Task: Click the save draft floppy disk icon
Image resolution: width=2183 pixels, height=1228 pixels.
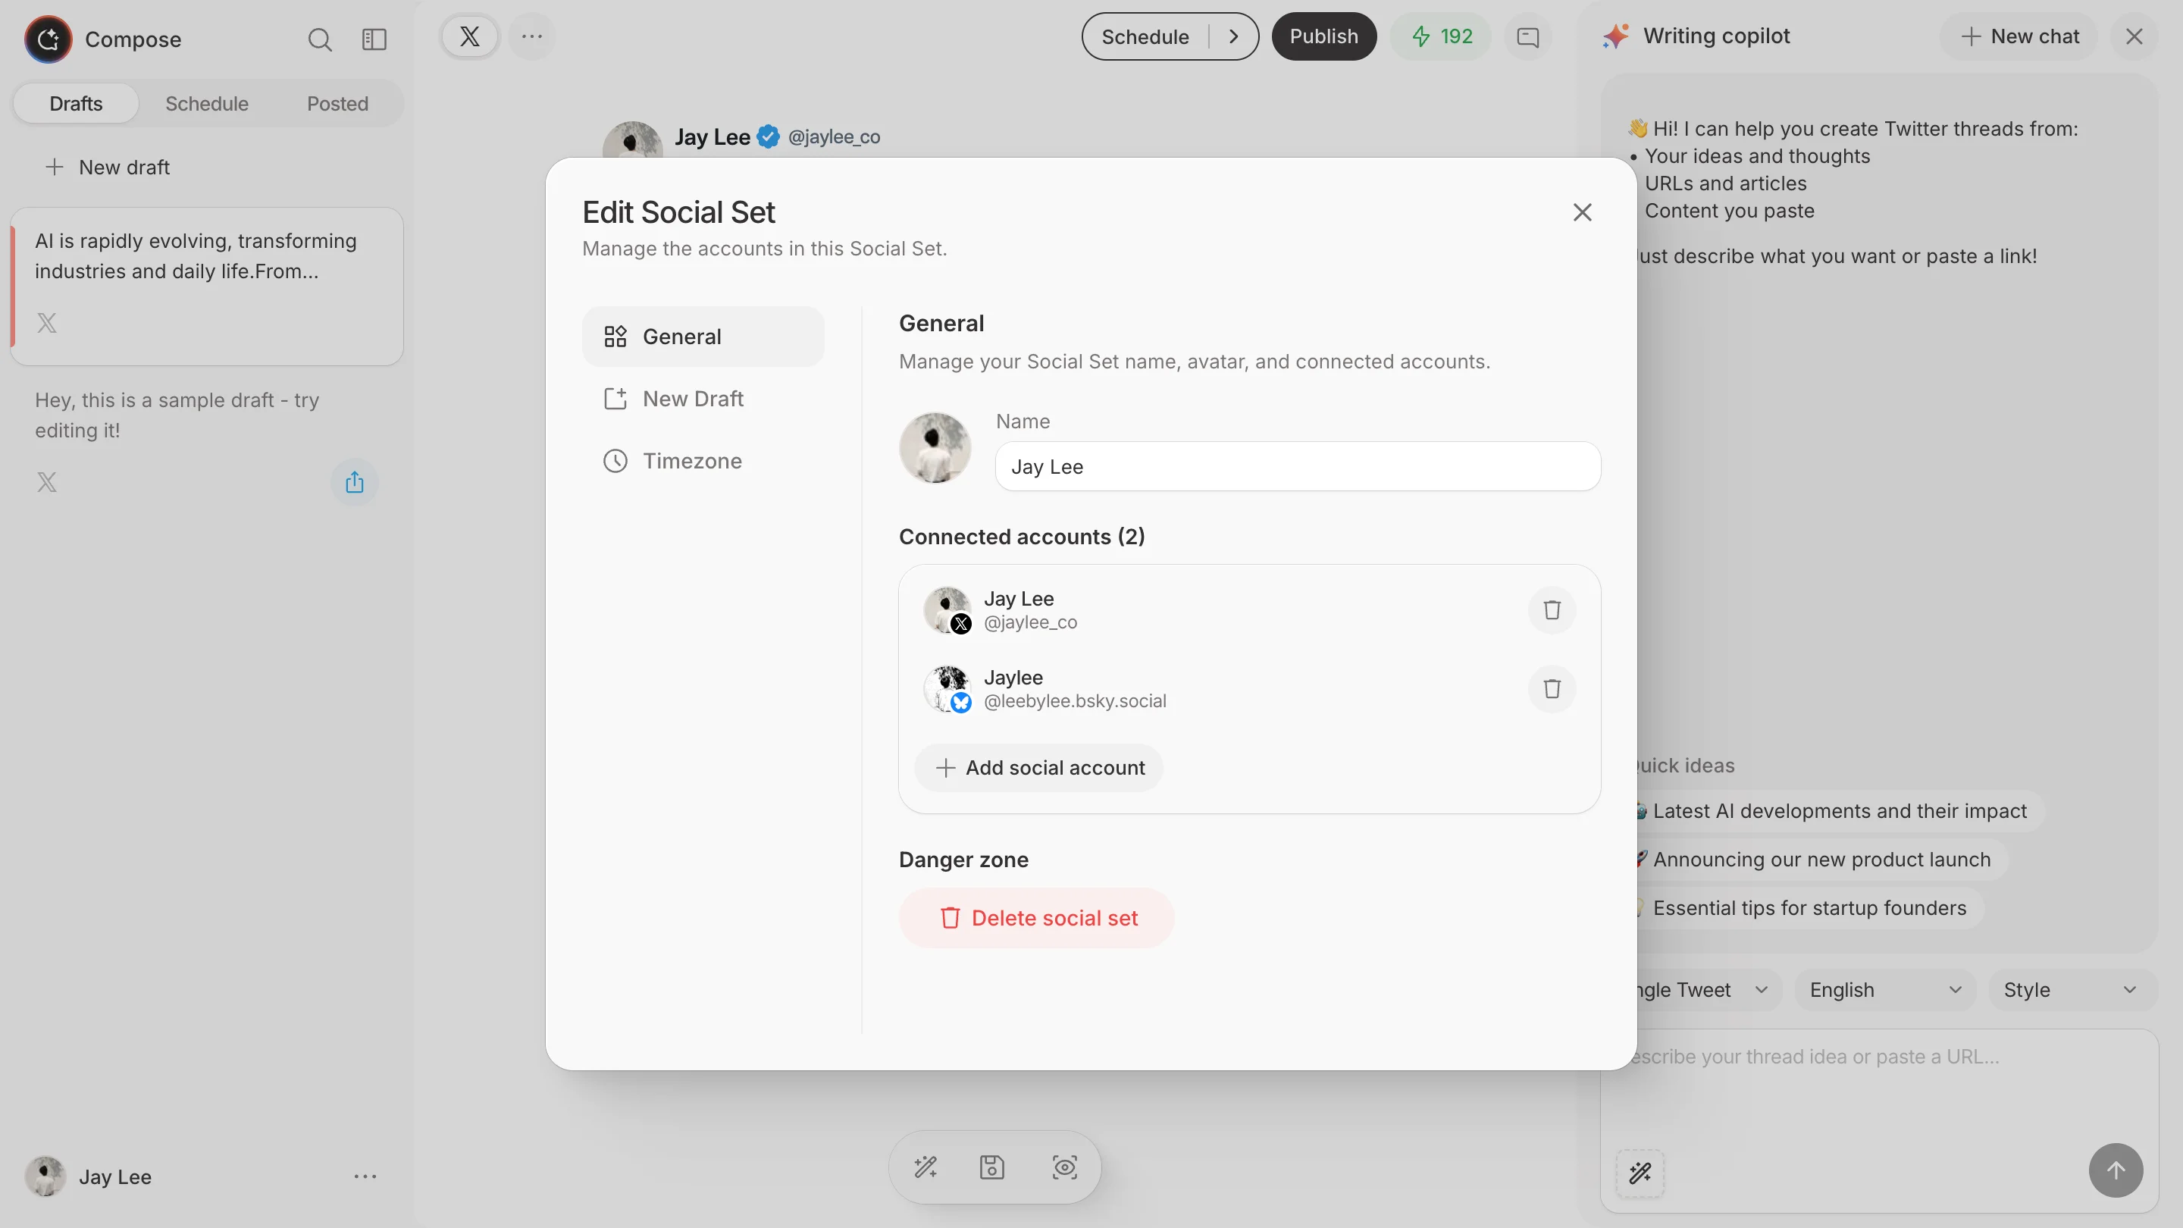Action: [992, 1167]
